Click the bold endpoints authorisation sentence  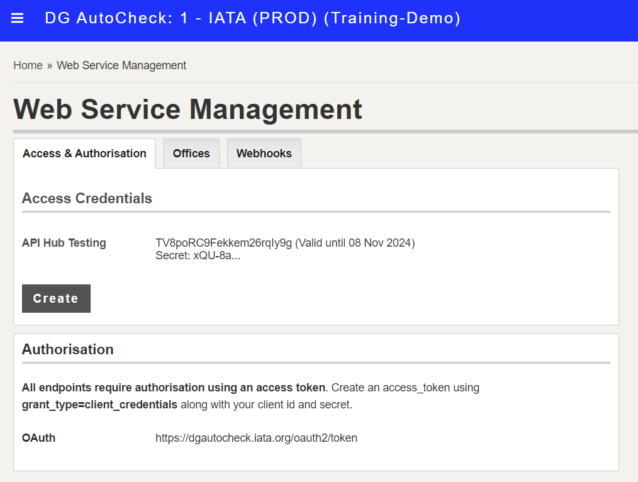174,388
